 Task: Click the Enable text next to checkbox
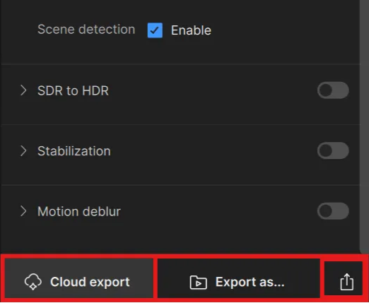(191, 30)
